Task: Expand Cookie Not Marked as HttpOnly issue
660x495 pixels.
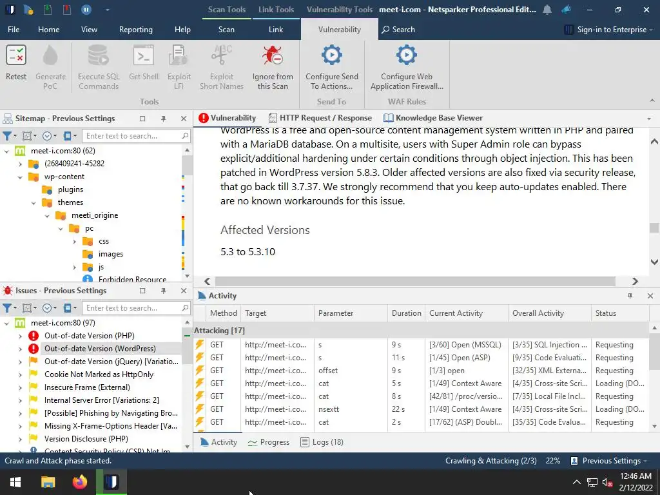Action: pos(20,374)
